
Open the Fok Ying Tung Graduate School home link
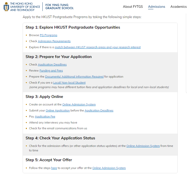[59, 7]
